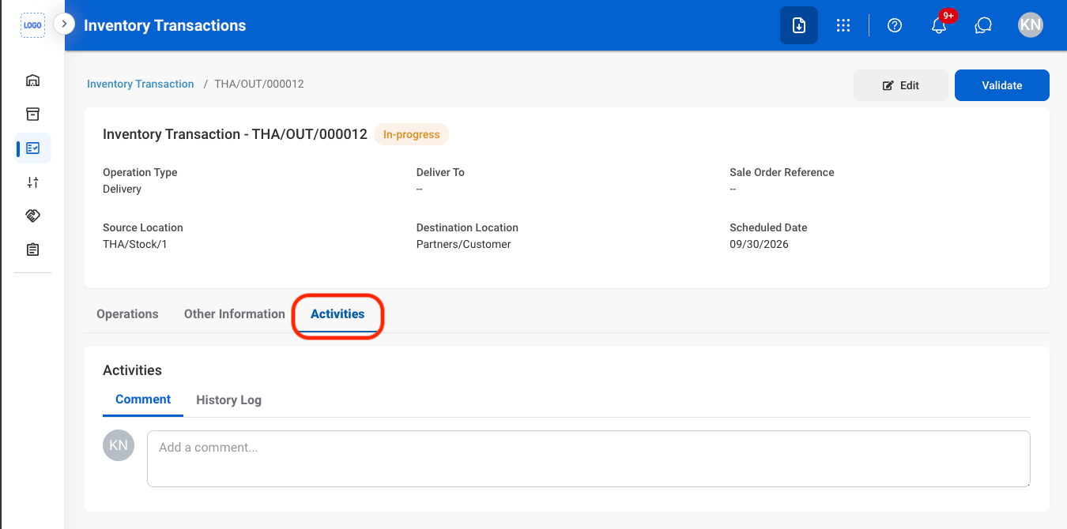Image resolution: width=1067 pixels, height=529 pixels.
Task: Click the Operation Type value Delivery
Action: (x=123, y=189)
